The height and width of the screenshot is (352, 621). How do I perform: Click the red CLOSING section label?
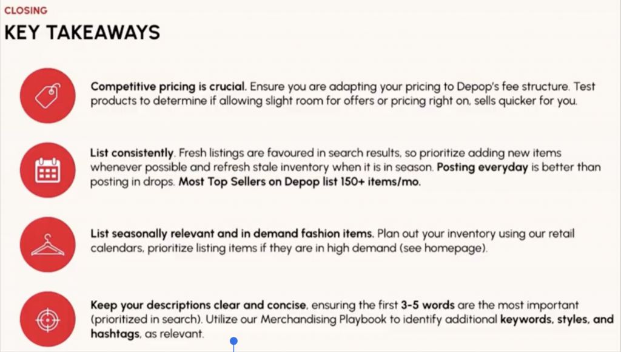coord(25,11)
